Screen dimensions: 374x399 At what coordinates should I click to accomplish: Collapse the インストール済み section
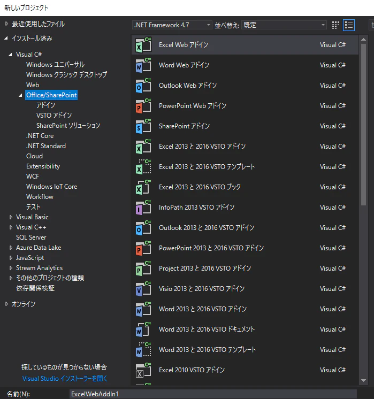pos(6,39)
